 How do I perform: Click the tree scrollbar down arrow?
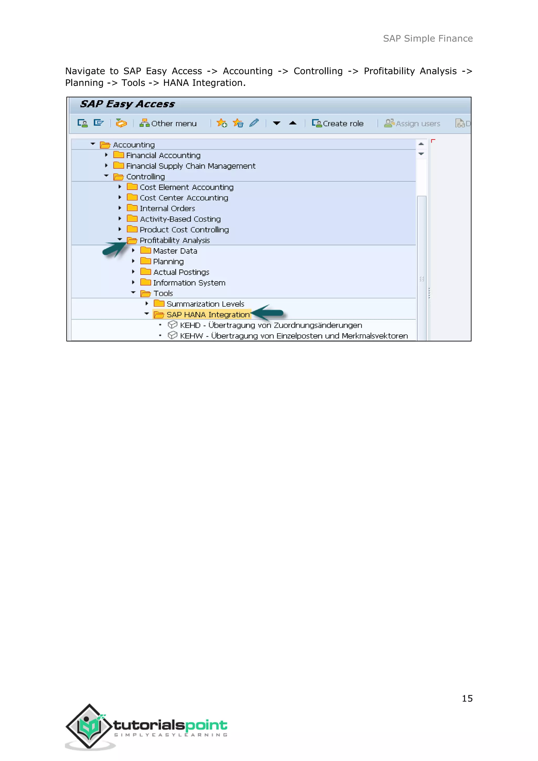click(x=421, y=154)
